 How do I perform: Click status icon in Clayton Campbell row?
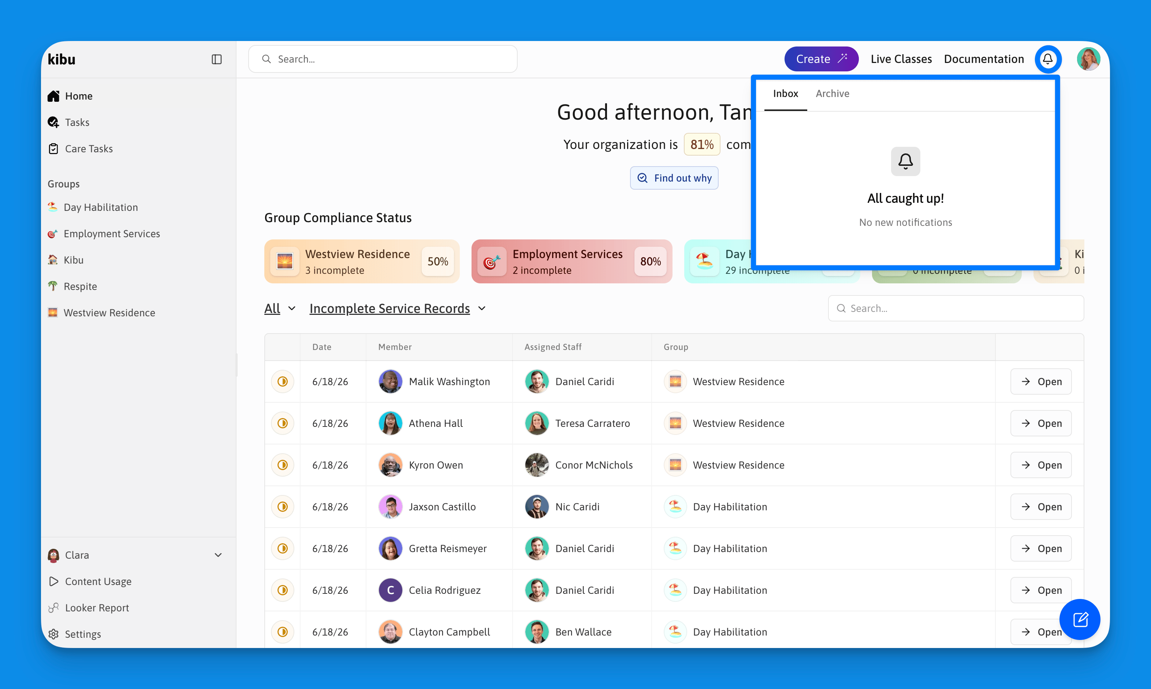tap(282, 632)
